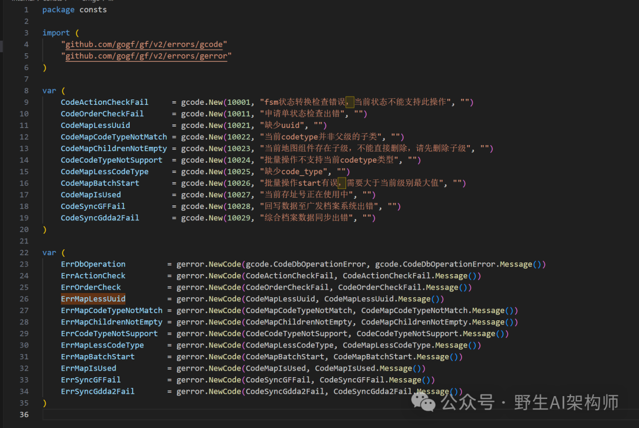Click error code number 10029
The image size is (639, 428).
point(239,218)
